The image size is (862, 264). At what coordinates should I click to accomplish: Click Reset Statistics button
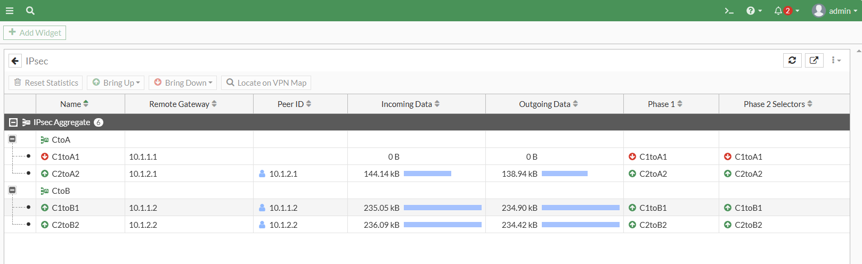pos(46,82)
